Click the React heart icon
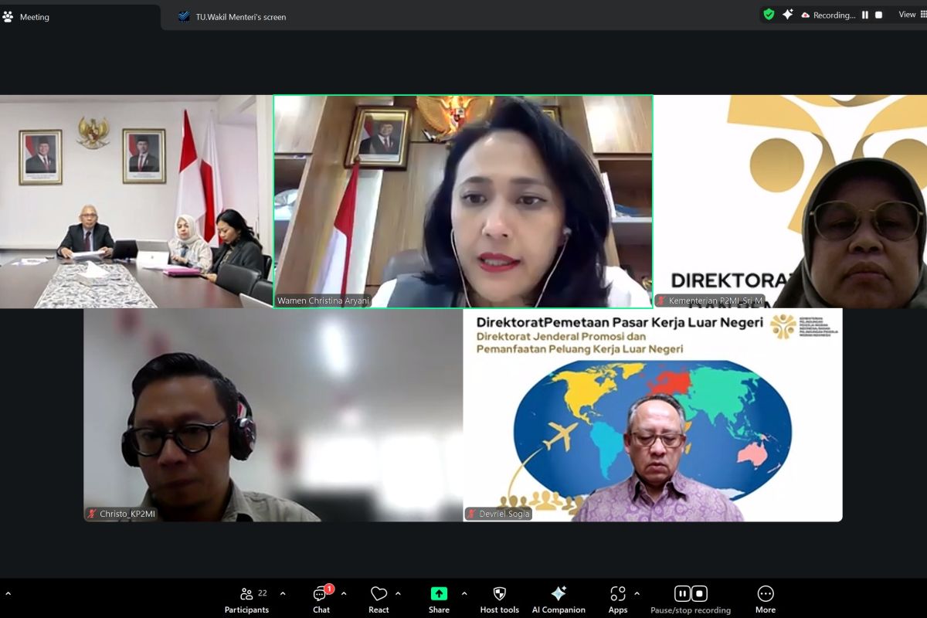This screenshot has width=927, height=618. point(378,593)
